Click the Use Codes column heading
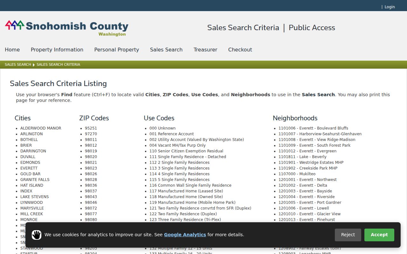 159,118
